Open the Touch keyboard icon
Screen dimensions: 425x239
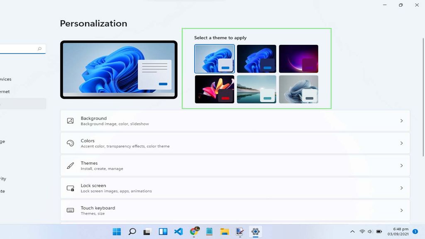(71, 210)
